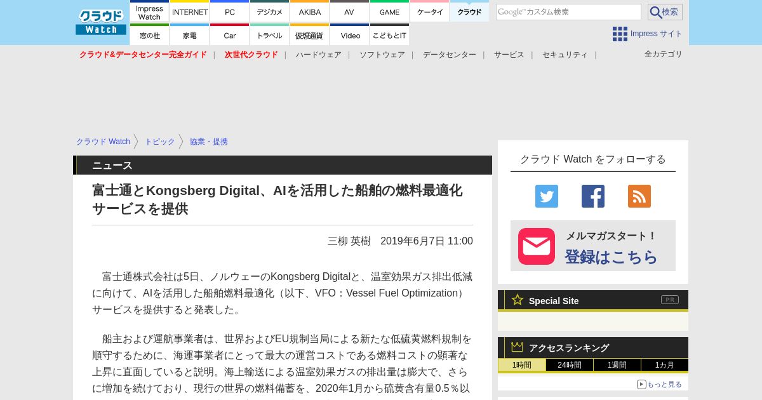Open the こどもとIT tab
The image size is (762, 400).
389,35
